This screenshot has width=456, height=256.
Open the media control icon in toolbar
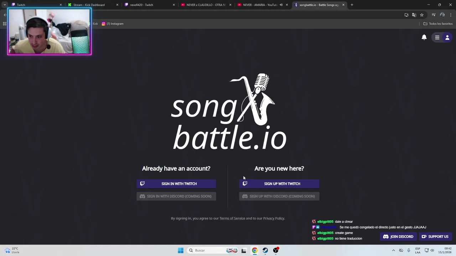(x=434, y=15)
